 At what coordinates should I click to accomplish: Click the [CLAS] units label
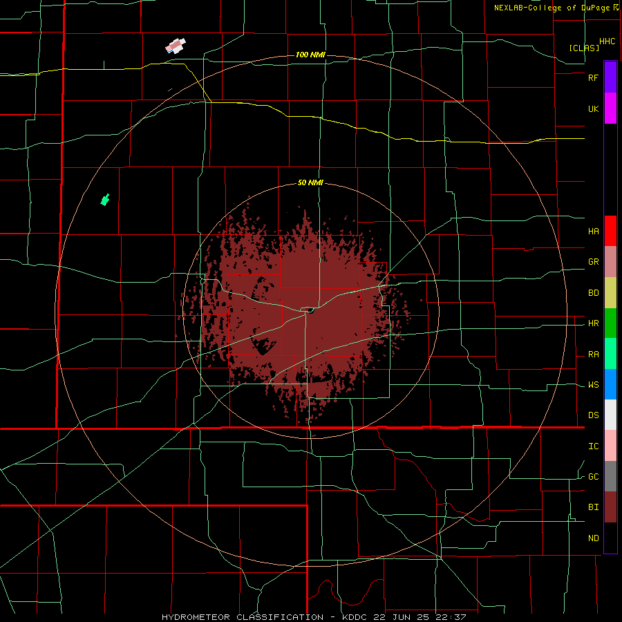584,48
